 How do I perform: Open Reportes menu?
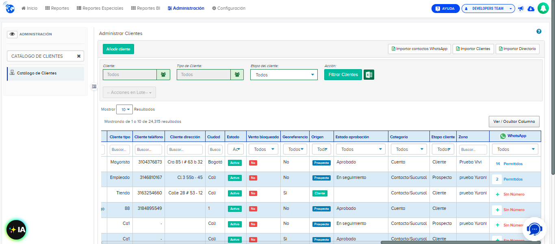pyautogui.click(x=57, y=8)
